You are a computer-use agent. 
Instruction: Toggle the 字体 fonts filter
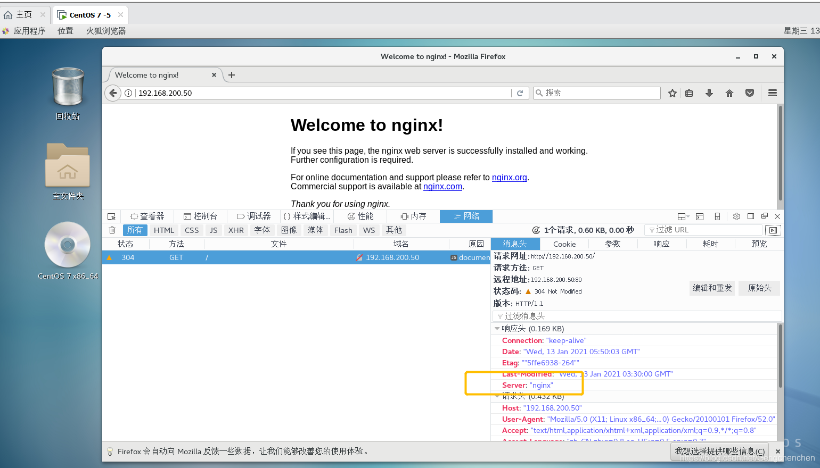click(262, 230)
